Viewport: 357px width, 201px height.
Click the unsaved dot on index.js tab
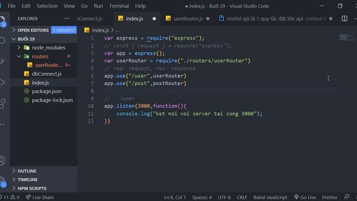click(x=154, y=18)
